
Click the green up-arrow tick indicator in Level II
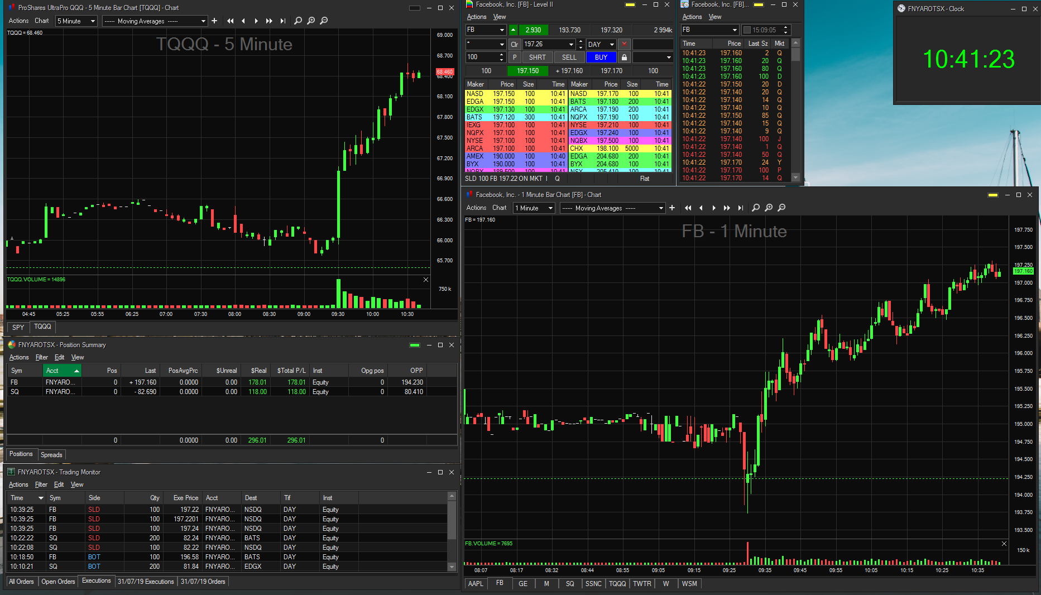(x=514, y=30)
